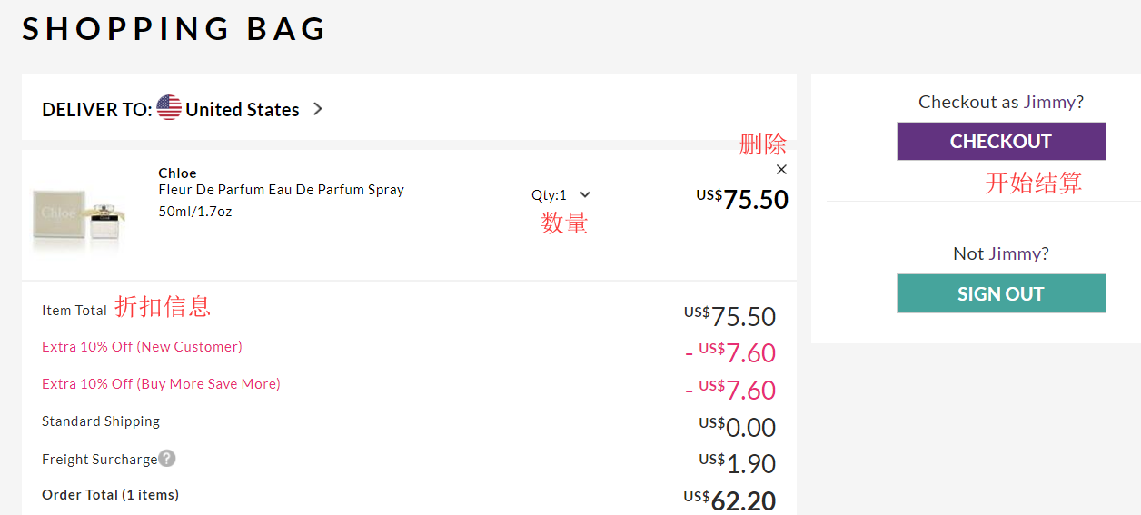This screenshot has height=515, width=1141.
Task: Open the Qty:1 quantity dropdown
Action: 550,195
